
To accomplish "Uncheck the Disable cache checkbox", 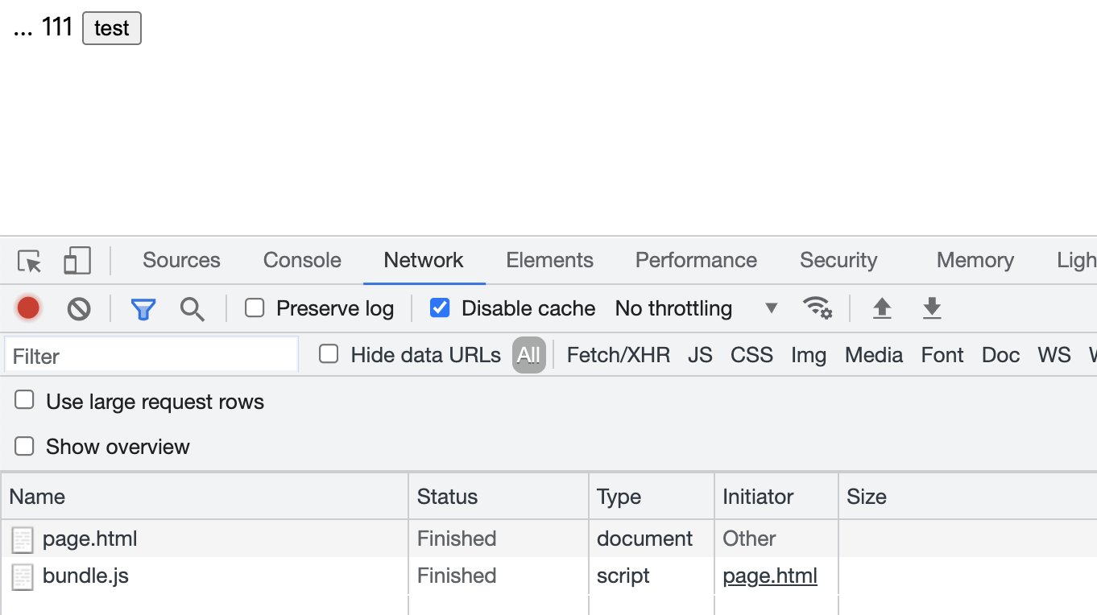I will tap(440, 307).
